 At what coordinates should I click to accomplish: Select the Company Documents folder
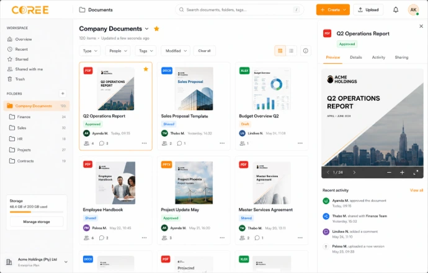tap(37, 106)
